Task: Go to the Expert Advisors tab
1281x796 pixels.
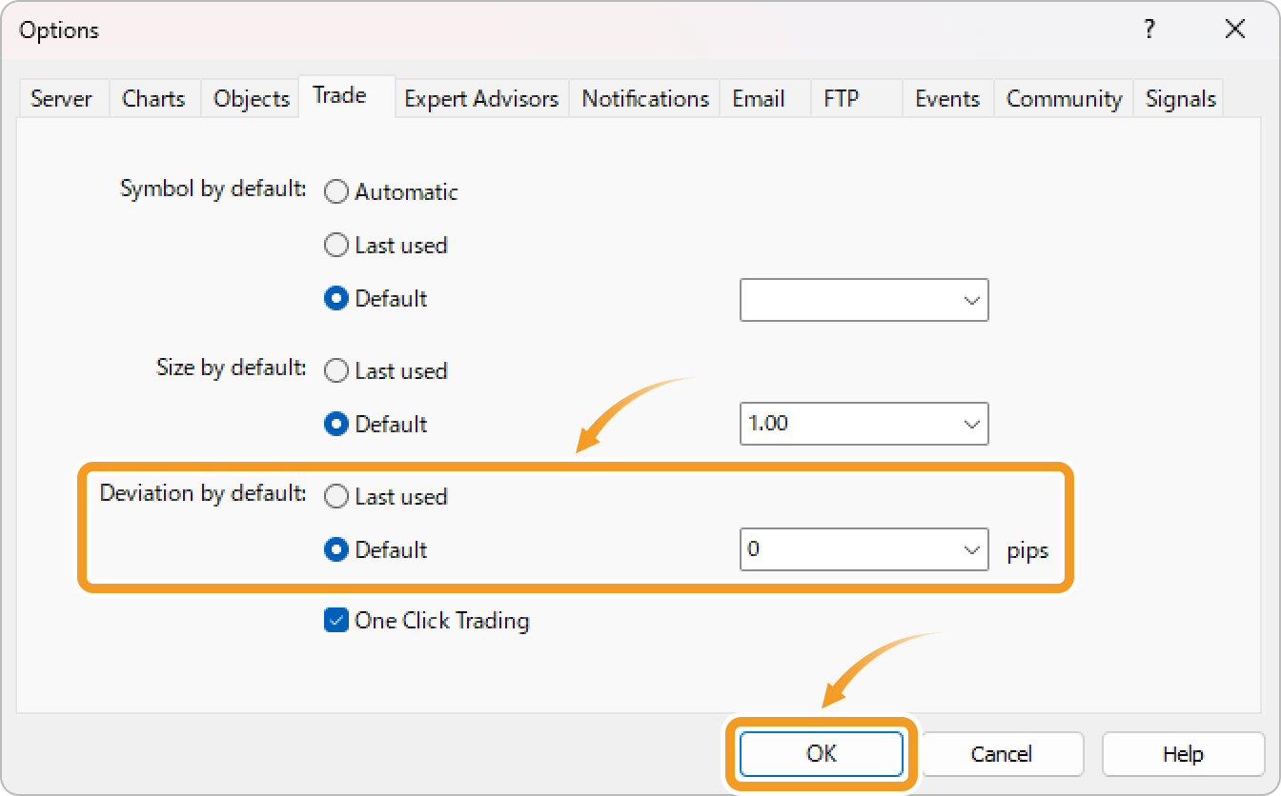Action: pyautogui.click(x=481, y=99)
